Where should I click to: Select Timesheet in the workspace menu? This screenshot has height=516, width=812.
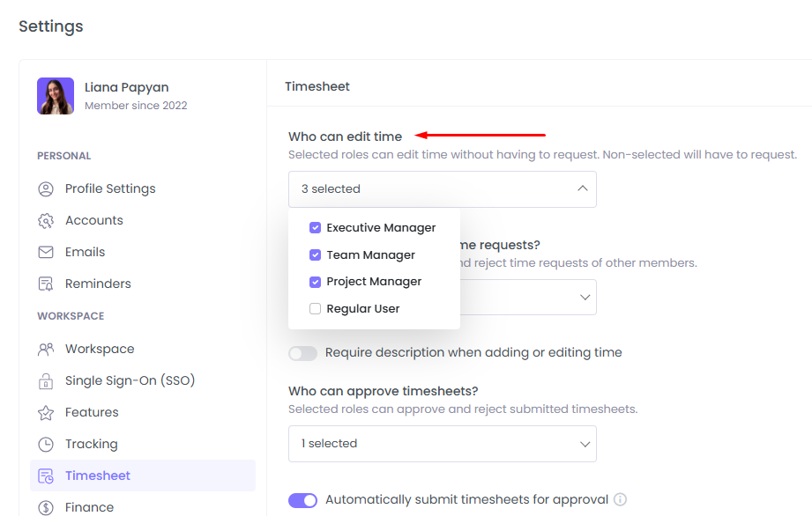[x=97, y=475]
